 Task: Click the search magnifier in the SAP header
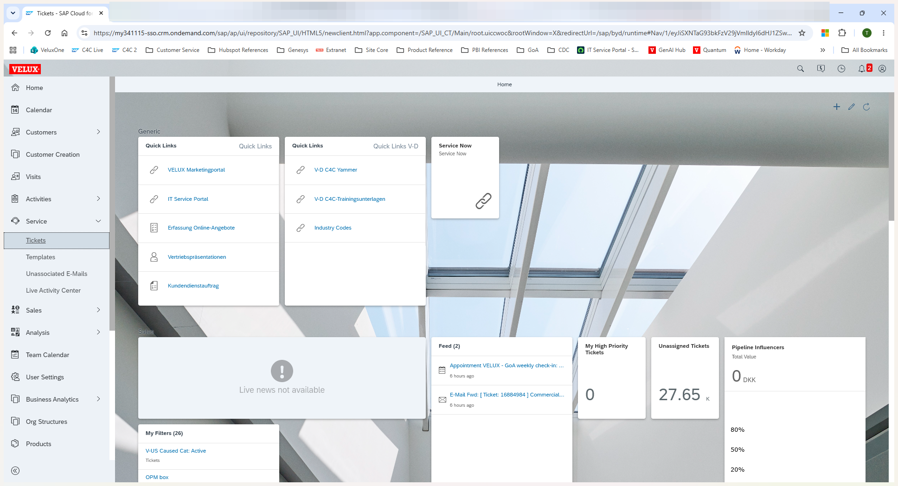(x=801, y=69)
